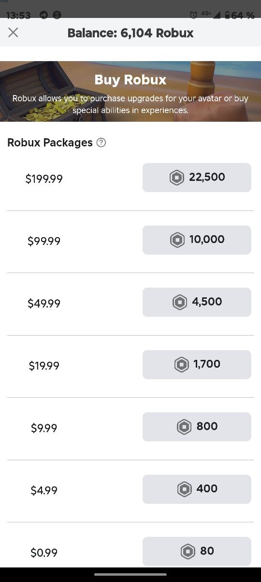Tap the Robux coin icon beside 1,700
Screen dimensions: 261x582
[181, 364]
